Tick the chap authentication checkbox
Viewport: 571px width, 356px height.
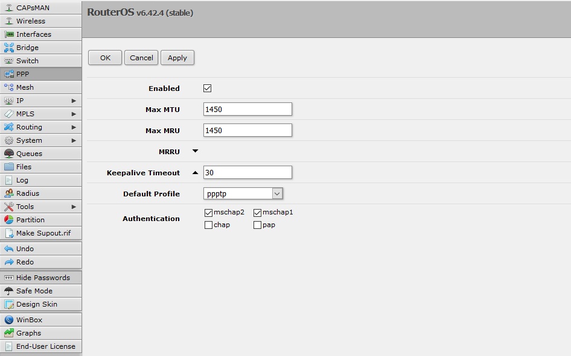(209, 225)
